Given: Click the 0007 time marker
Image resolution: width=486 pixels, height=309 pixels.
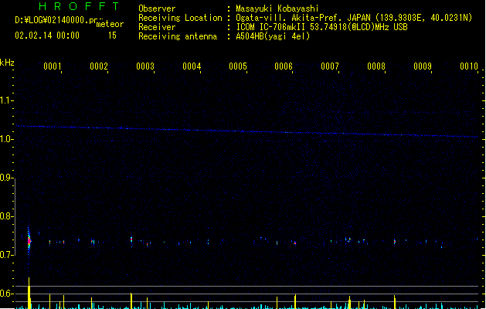Looking at the screenshot, I should click(330, 66).
